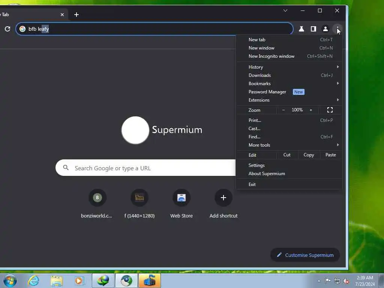Screen dimensions: 384x288
Task: Open the tab search chevron
Action: click(285, 10)
